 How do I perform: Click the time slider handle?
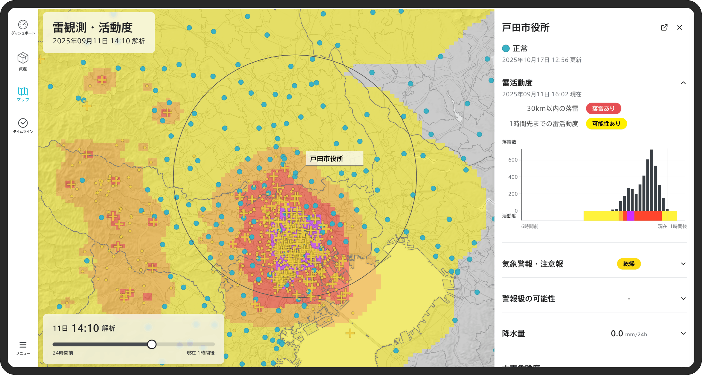pyautogui.click(x=152, y=345)
